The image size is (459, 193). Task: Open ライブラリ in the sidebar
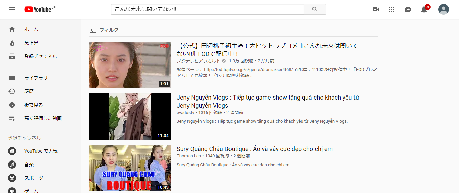(36, 78)
